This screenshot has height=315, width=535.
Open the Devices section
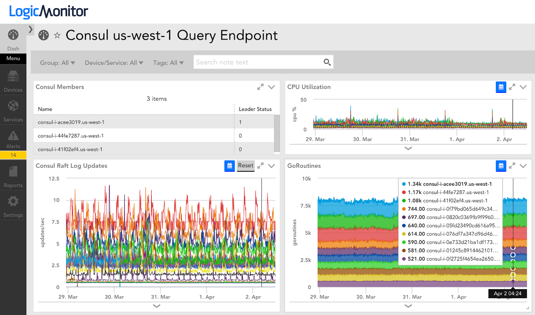pyautogui.click(x=13, y=80)
